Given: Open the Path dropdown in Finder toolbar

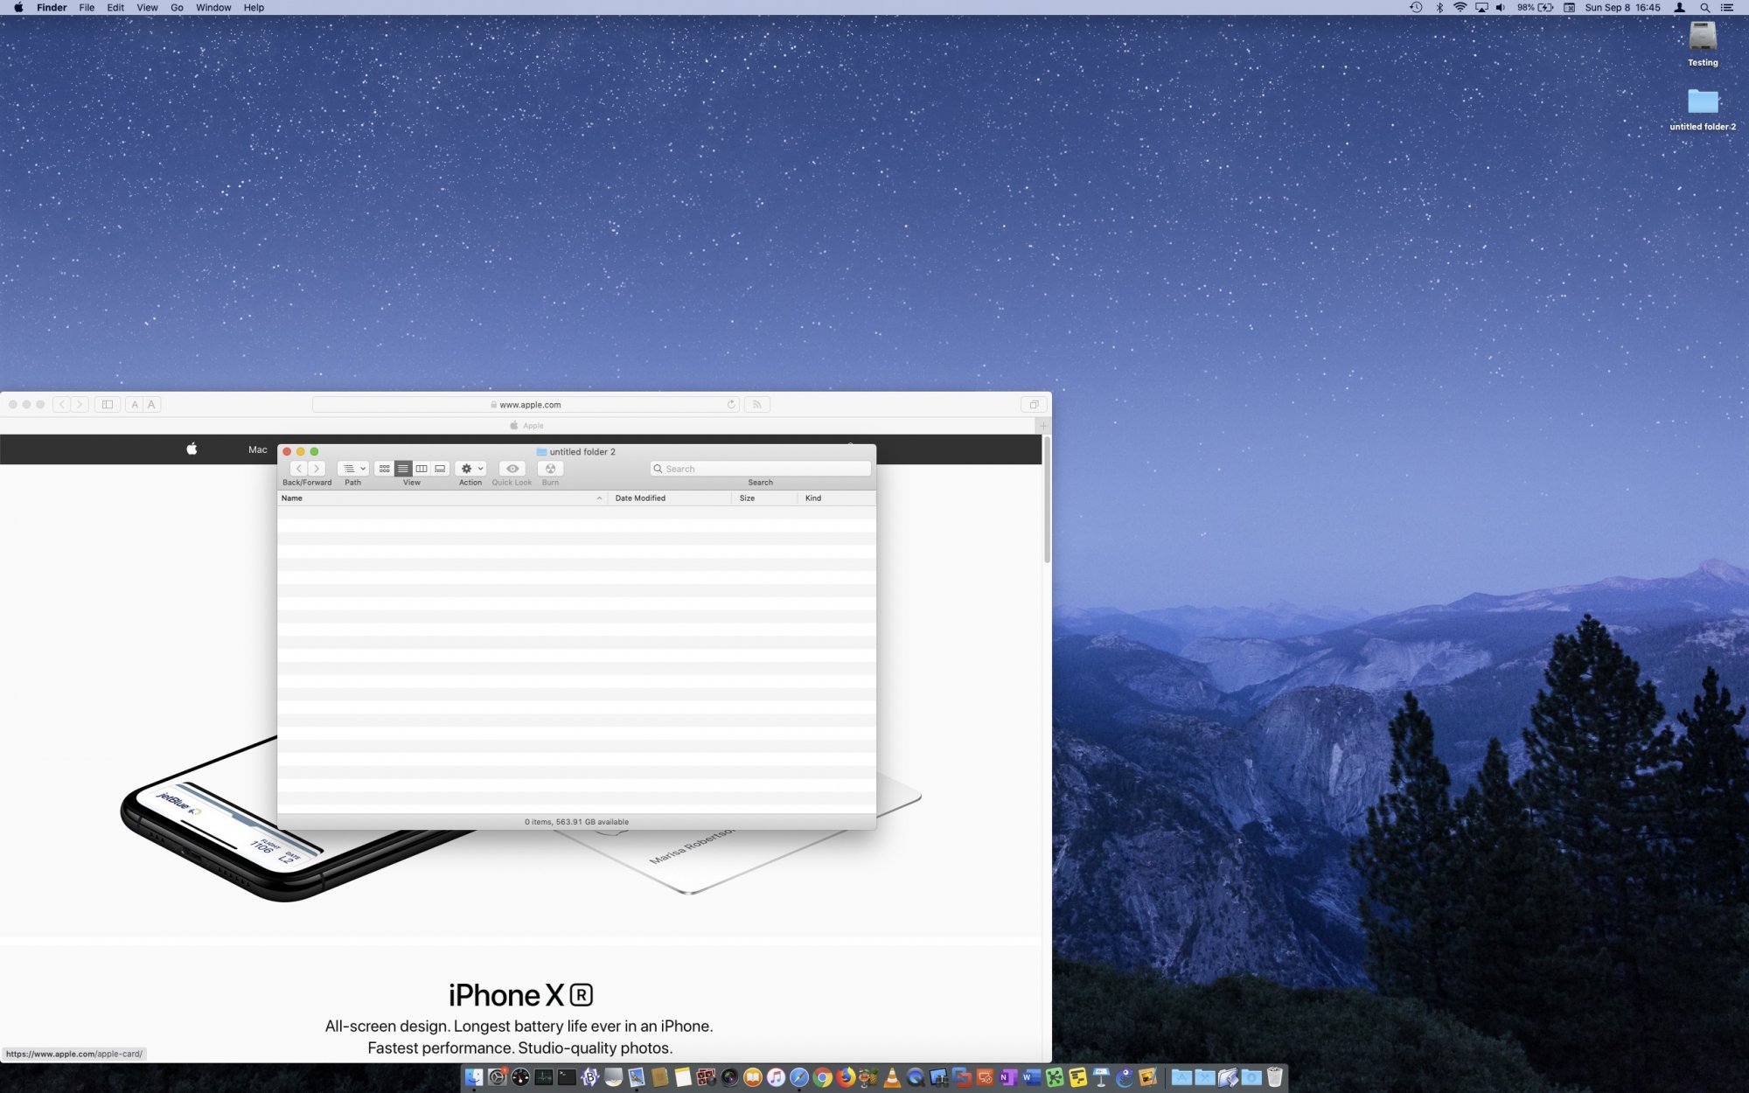Looking at the screenshot, I should coord(352,469).
